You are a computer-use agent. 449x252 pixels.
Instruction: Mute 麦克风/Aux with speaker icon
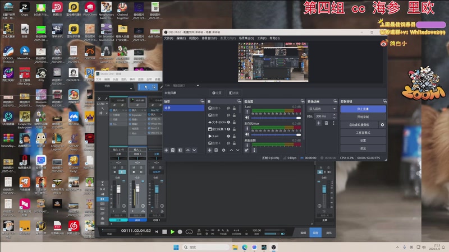click(248, 134)
